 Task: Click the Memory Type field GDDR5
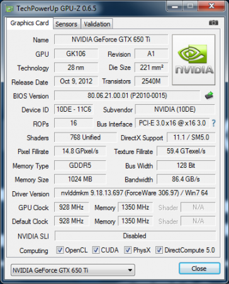pos(80,165)
